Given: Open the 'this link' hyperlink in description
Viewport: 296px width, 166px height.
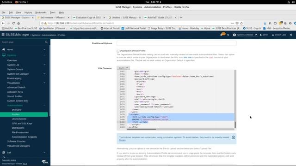Looking at the screenshot, I should [187, 57].
